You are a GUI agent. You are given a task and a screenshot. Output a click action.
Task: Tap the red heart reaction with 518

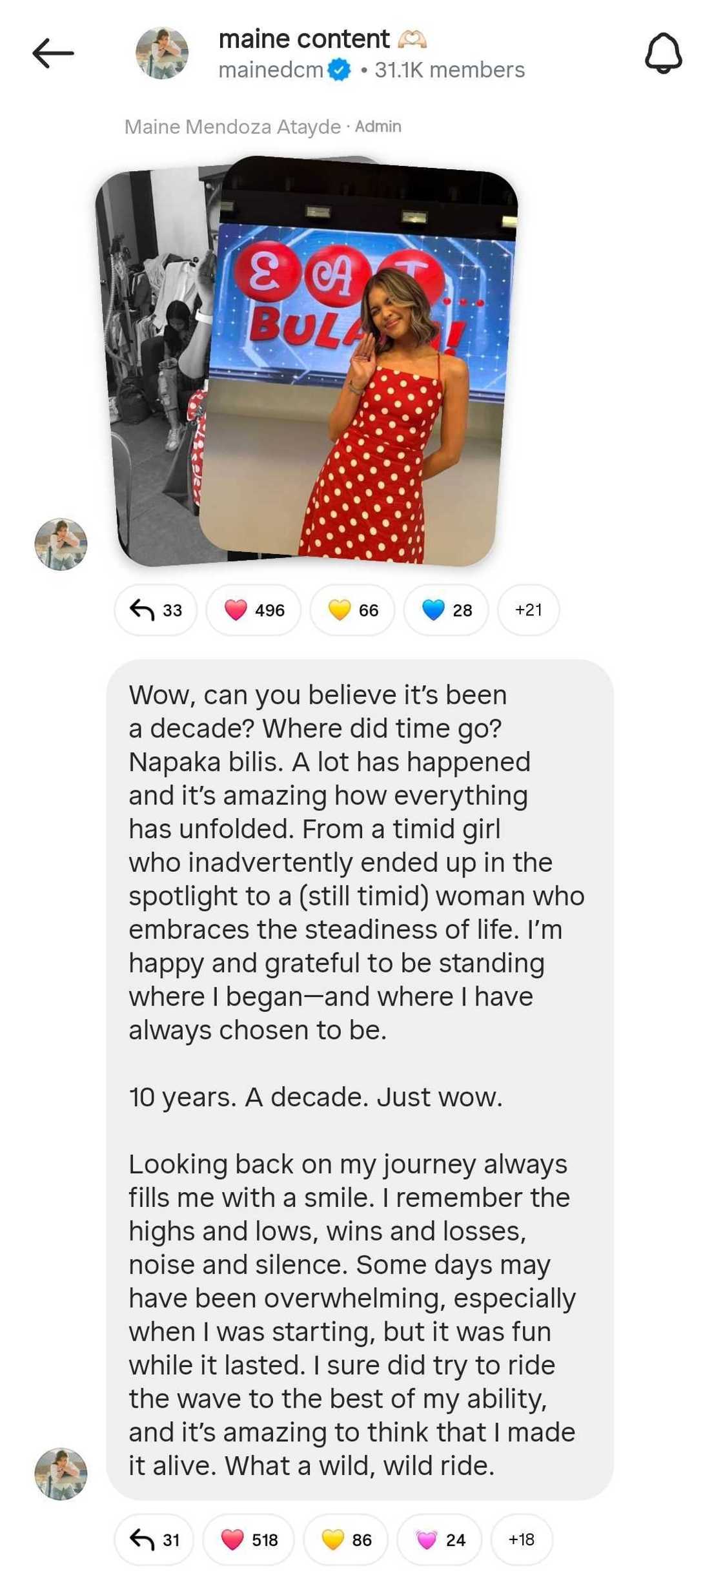(x=249, y=1540)
